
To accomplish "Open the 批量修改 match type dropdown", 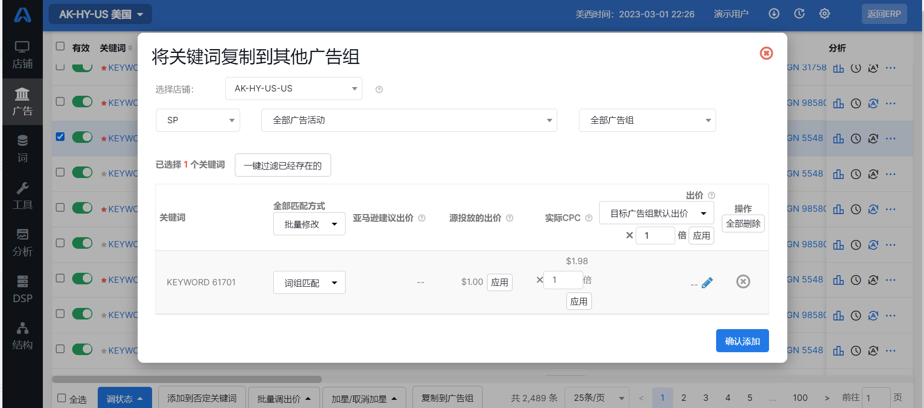I will pyautogui.click(x=309, y=224).
